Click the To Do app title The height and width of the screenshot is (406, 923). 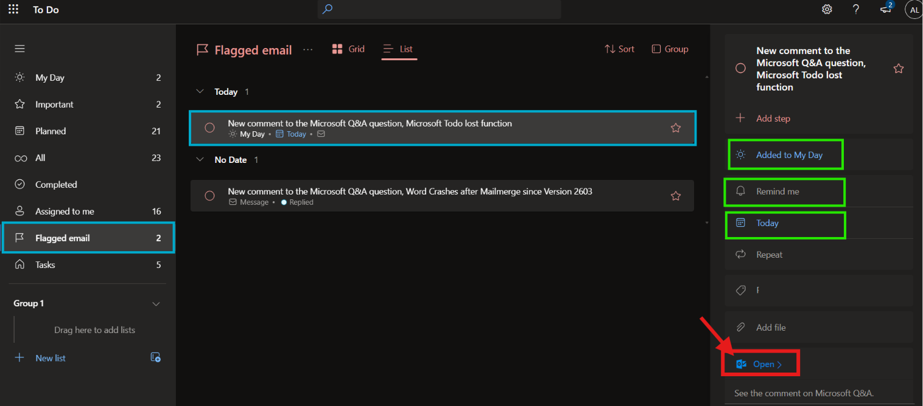point(46,10)
